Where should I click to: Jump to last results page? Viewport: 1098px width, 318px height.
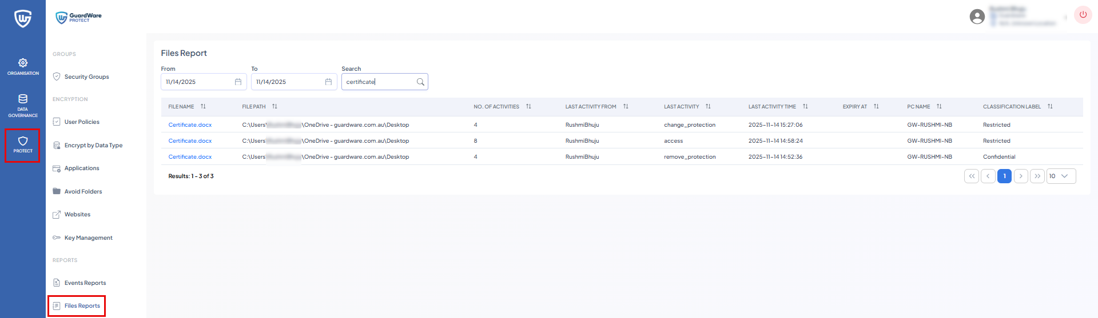1037,176
